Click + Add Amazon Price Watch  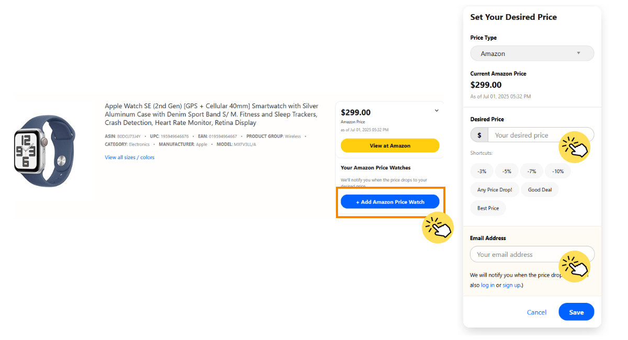click(390, 201)
